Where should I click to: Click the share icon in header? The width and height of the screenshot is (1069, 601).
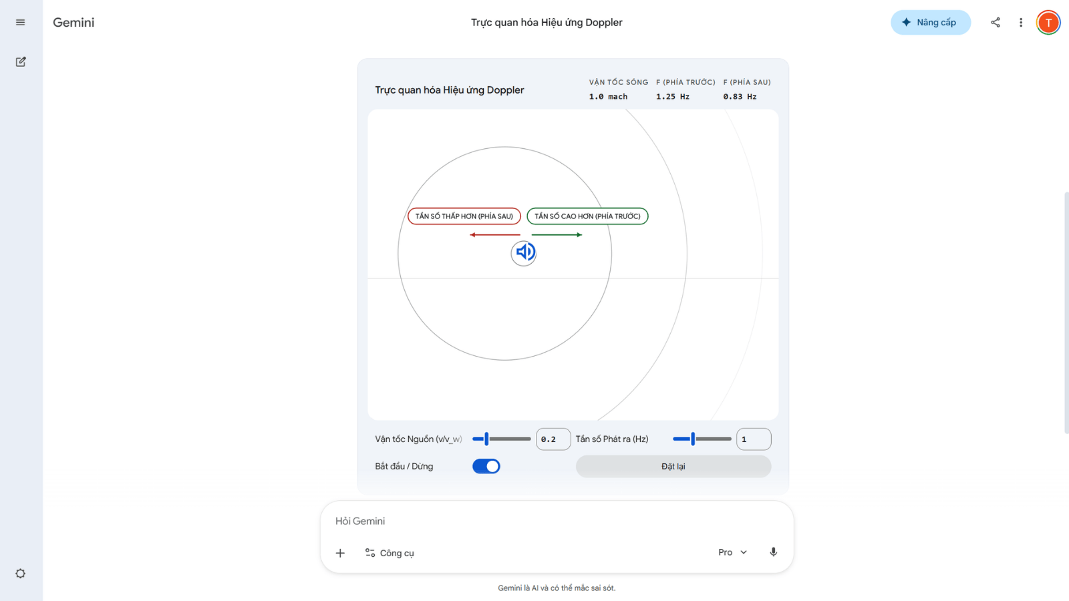click(x=996, y=22)
